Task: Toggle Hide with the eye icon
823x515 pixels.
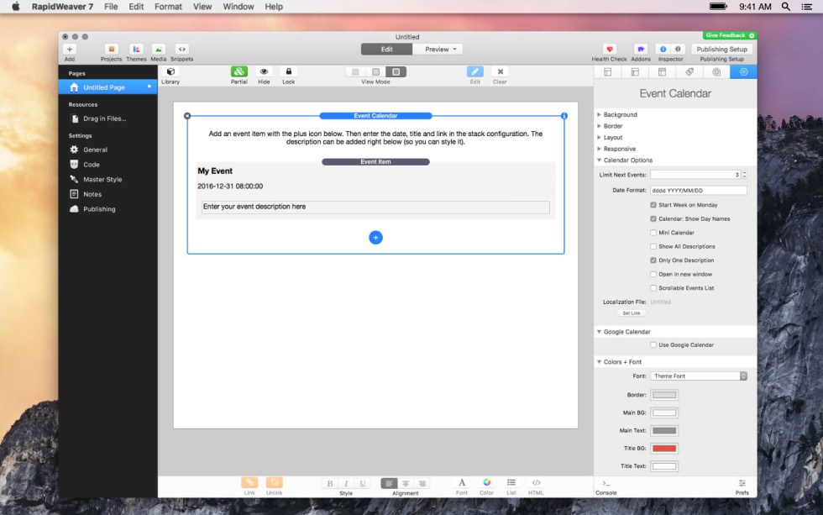Action: coord(264,72)
